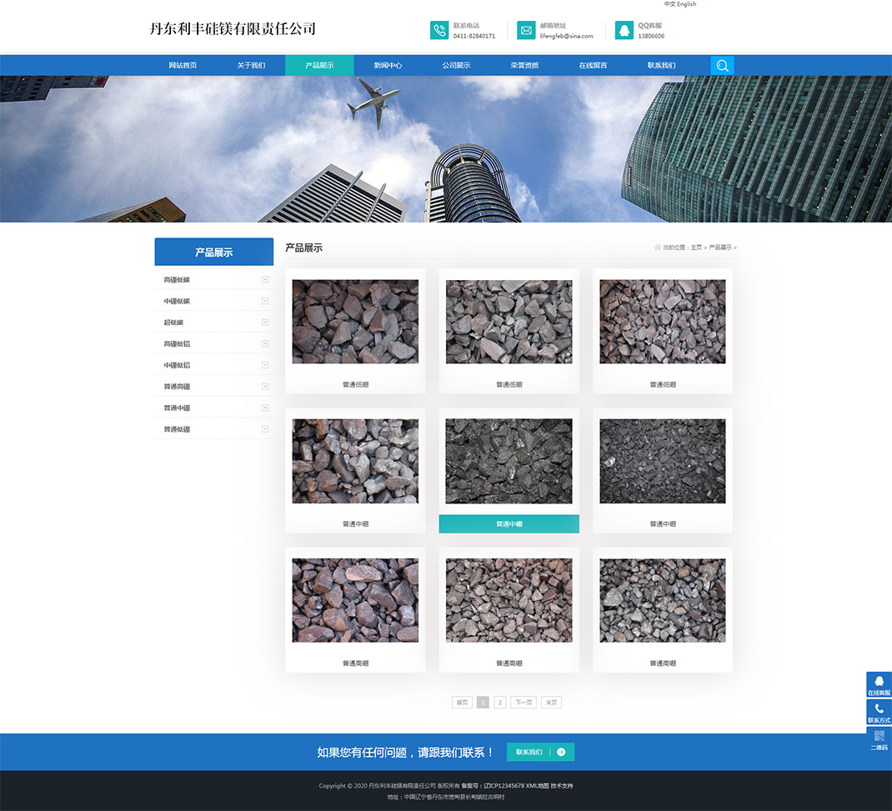Click the home icon in the breadcrumb
The image size is (892, 811).
click(658, 248)
